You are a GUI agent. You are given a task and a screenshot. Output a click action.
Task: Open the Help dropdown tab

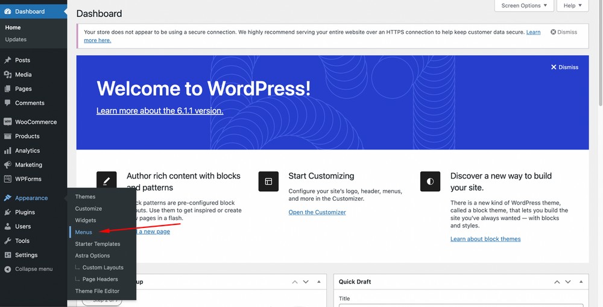coord(572,5)
